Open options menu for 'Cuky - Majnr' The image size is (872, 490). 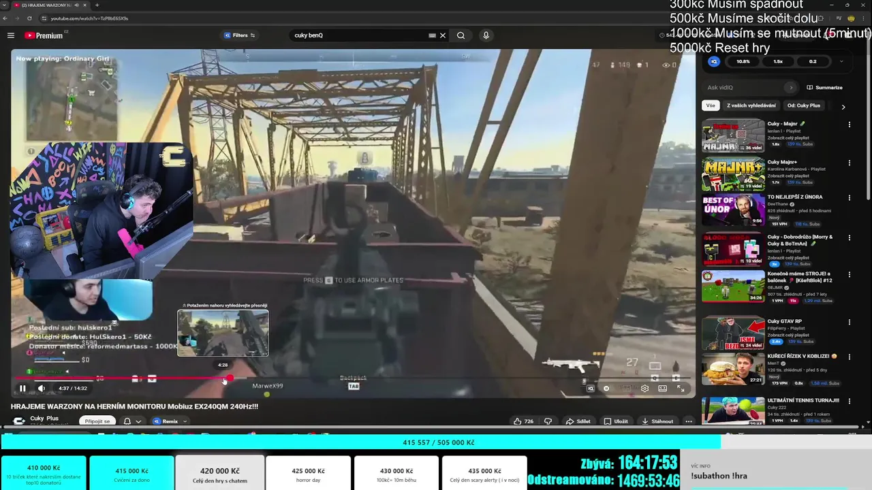click(849, 125)
